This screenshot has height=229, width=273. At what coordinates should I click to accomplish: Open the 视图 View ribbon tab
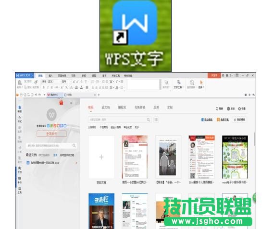(x=94, y=76)
